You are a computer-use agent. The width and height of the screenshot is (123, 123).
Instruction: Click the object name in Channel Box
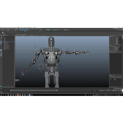pyautogui.click(x=111, y=37)
